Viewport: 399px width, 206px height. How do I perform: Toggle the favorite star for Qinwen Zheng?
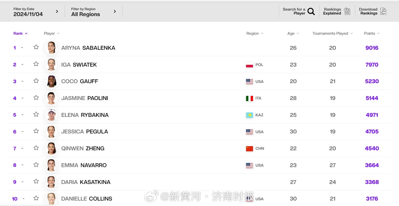pos(36,148)
